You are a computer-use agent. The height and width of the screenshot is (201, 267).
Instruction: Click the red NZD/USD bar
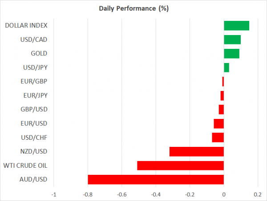(x=197, y=151)
